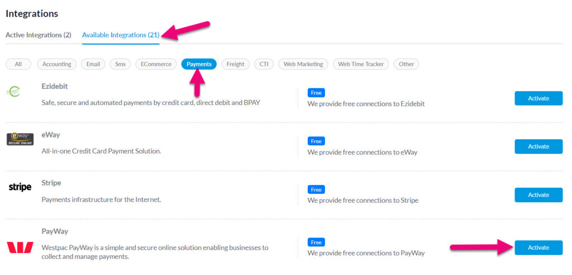Click the Free badge for PayWay
572x275 pixels.
pyautogui.click(x=316, y=242)
